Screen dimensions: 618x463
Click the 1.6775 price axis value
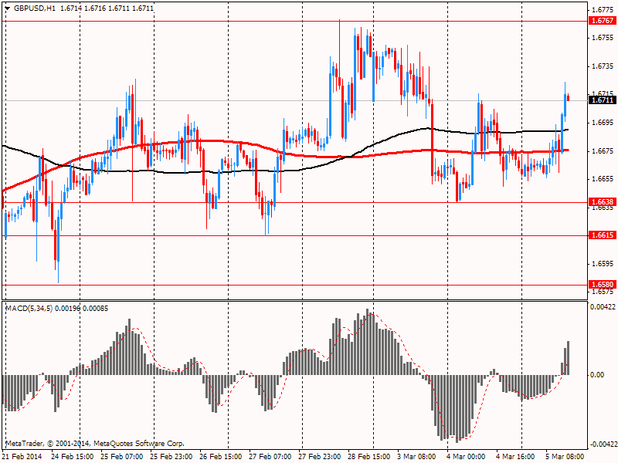pos(603,9)
